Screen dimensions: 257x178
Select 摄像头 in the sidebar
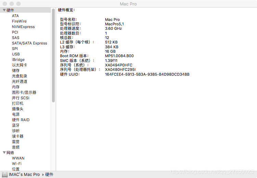17,109
